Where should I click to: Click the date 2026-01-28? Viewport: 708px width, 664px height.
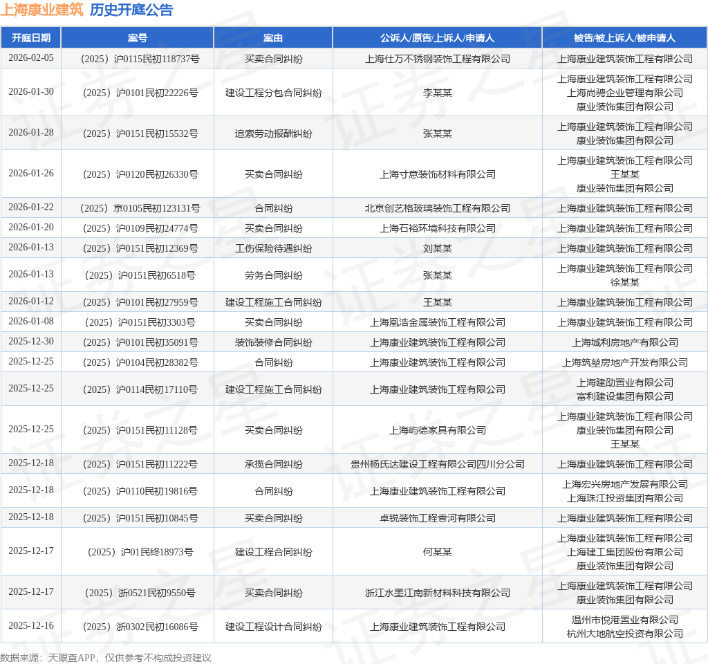30,132
